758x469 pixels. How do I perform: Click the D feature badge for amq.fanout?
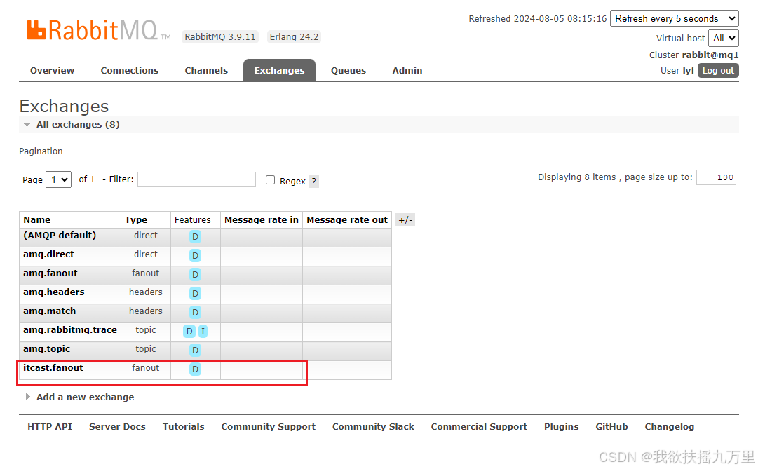click(x=195, y=275)
